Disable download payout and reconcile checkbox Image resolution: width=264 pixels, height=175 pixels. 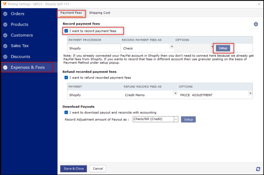(x=66, y=113)
